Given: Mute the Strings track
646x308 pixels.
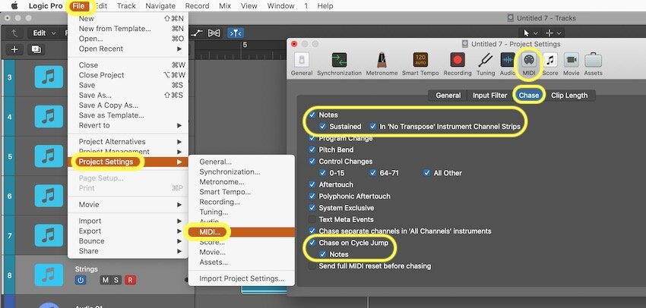Looking at the screenshot, I should tap(106, 280).
